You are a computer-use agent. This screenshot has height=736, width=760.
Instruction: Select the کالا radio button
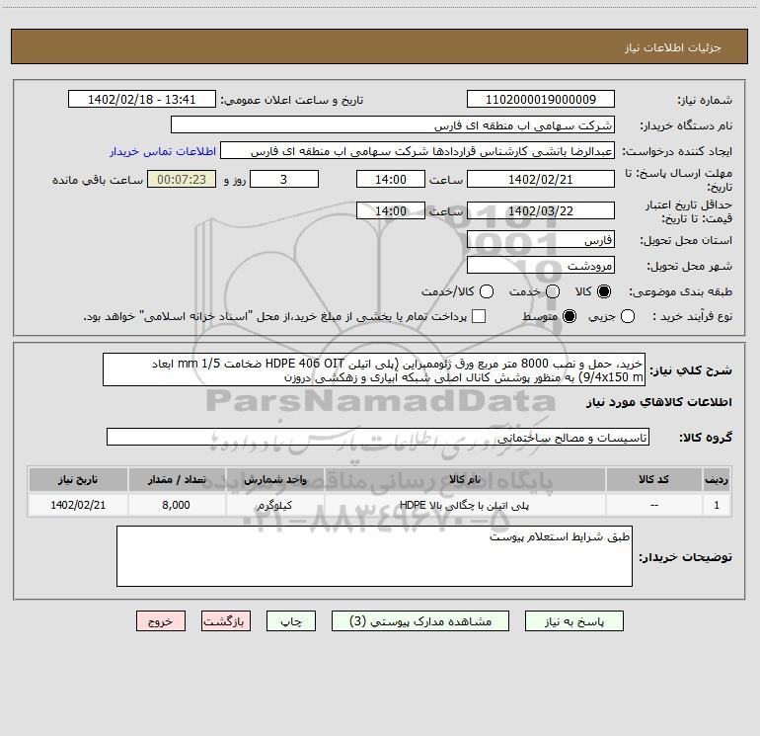click(604, 291)
